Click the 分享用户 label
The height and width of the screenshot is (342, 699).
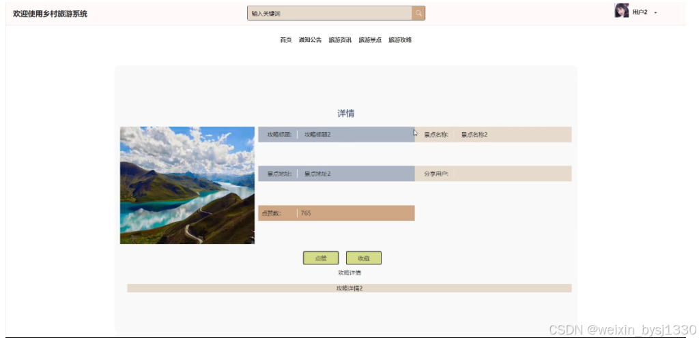pyautogui.click(x=436, y=174)
